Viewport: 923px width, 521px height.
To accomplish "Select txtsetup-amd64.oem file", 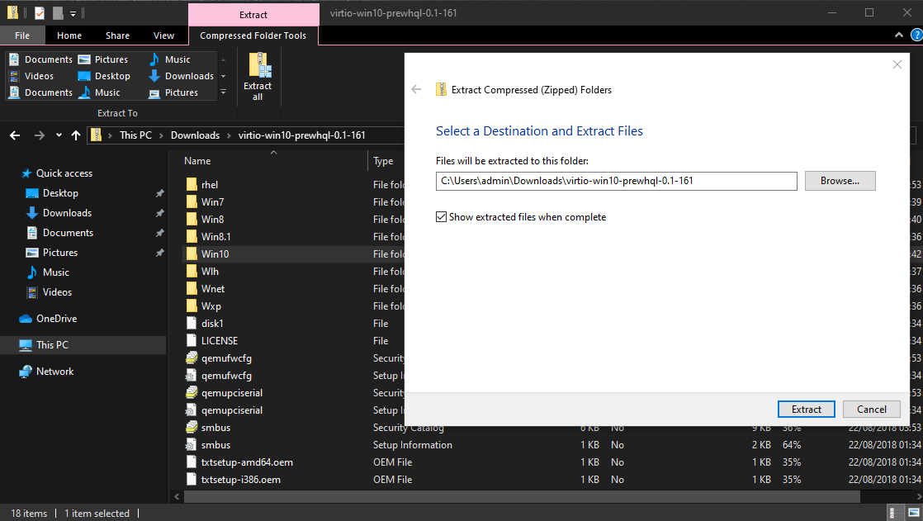I will pos(239,462).
